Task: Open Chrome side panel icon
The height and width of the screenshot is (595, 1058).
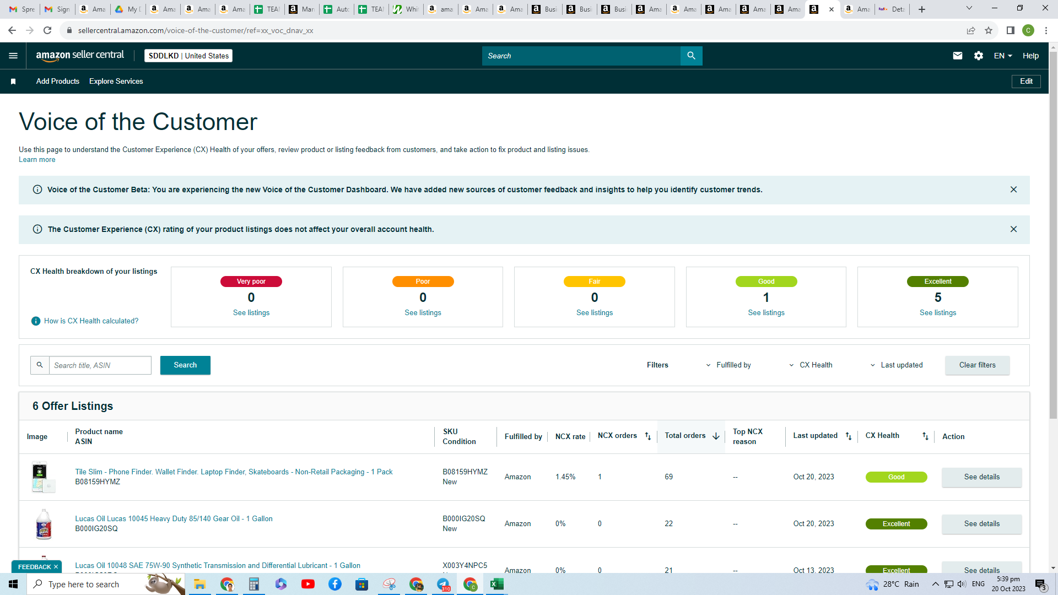Action: [x=1011, y=30]
